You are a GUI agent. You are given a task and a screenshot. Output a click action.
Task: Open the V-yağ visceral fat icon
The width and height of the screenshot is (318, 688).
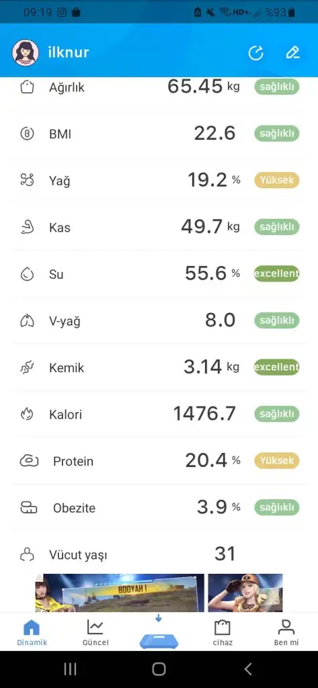tap(28, 321)
